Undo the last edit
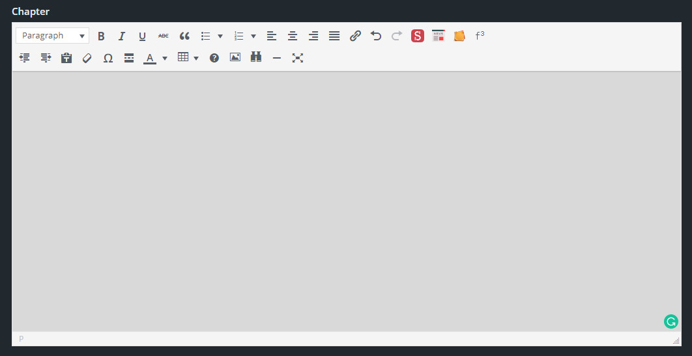Screen dimensions: 692x356 (x=376, y=36)
